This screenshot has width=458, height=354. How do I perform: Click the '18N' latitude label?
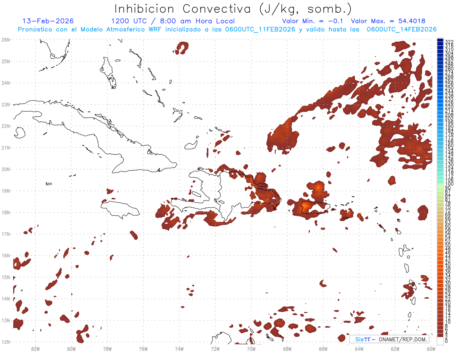[x=5, y=212]
